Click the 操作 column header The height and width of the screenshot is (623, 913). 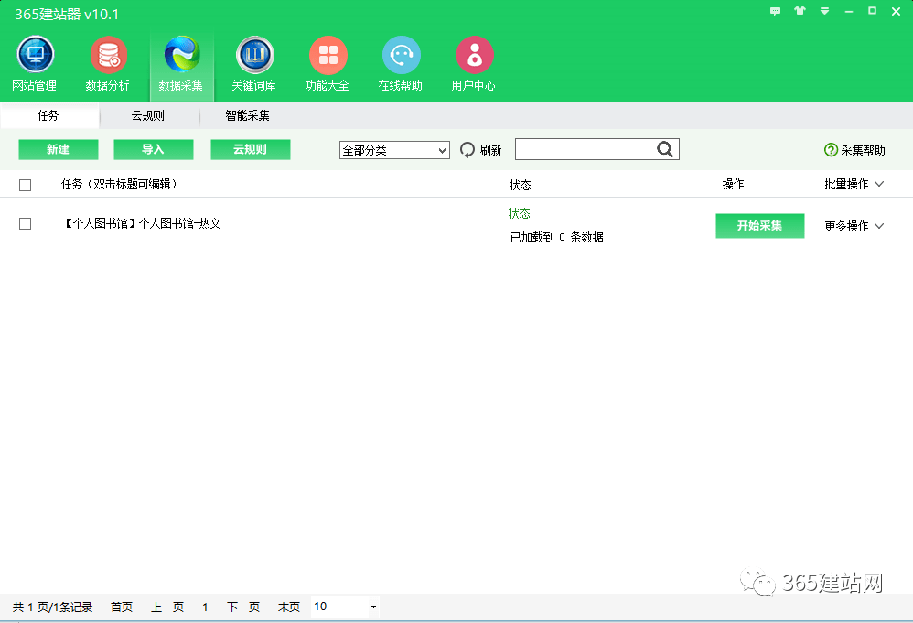(733, 185)
